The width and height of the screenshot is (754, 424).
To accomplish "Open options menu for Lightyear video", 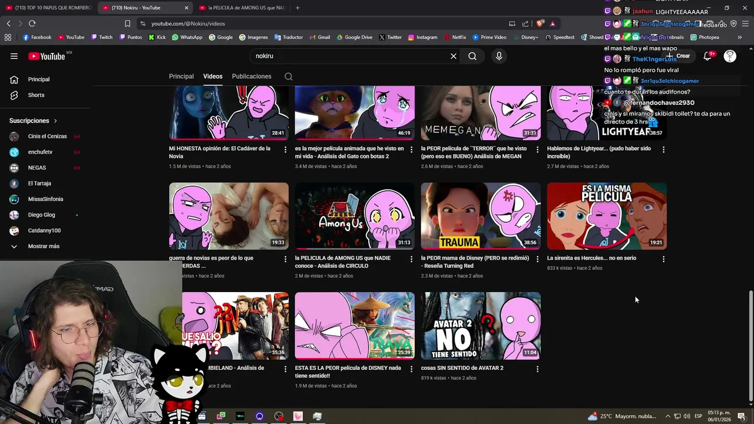I will pyautogui.click(x=663, y=150).
